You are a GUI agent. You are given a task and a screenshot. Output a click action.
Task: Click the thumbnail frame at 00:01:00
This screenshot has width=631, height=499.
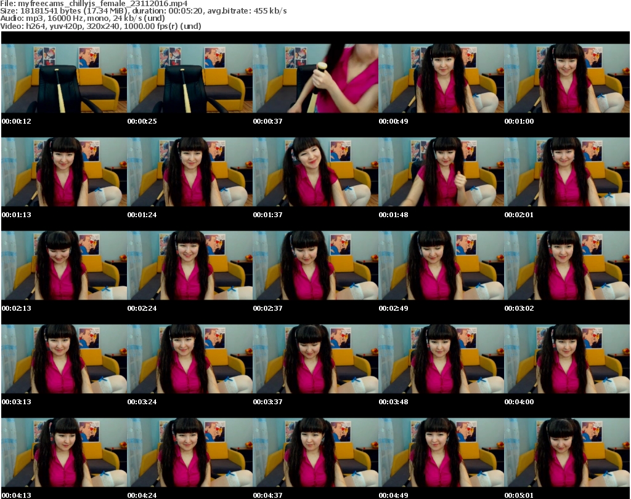pos(567,78)
